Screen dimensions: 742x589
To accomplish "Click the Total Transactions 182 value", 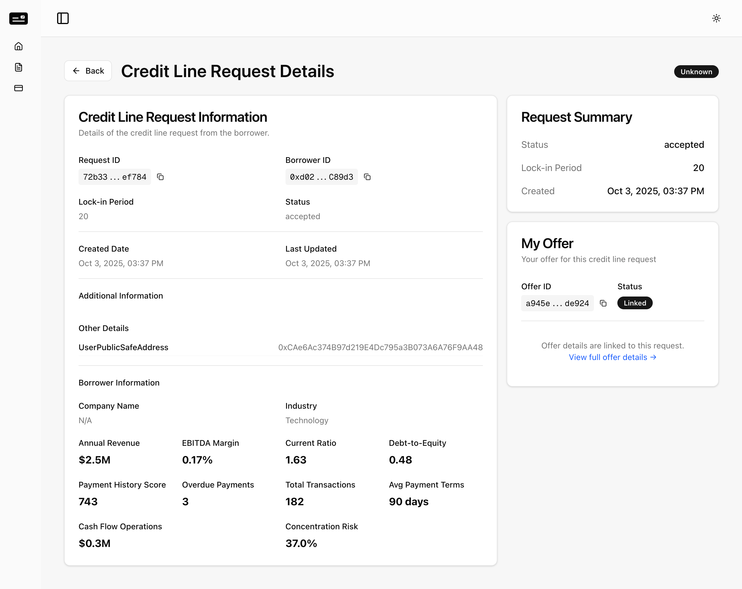I will (294, 501).
